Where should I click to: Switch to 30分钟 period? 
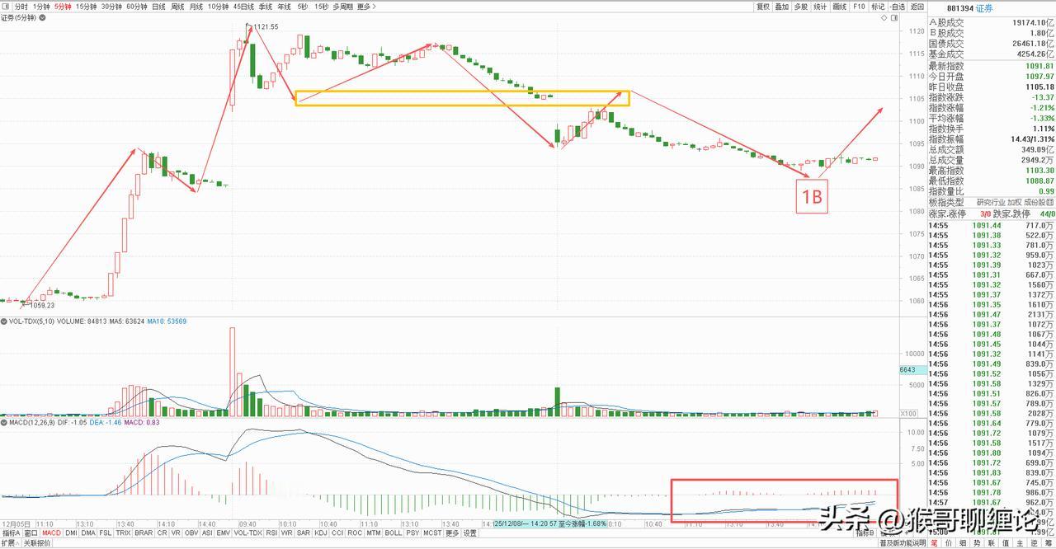click(x=111, y=6)
